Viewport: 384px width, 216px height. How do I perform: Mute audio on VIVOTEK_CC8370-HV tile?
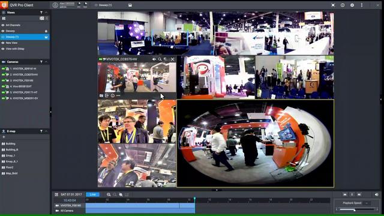(x=154, y=59)
